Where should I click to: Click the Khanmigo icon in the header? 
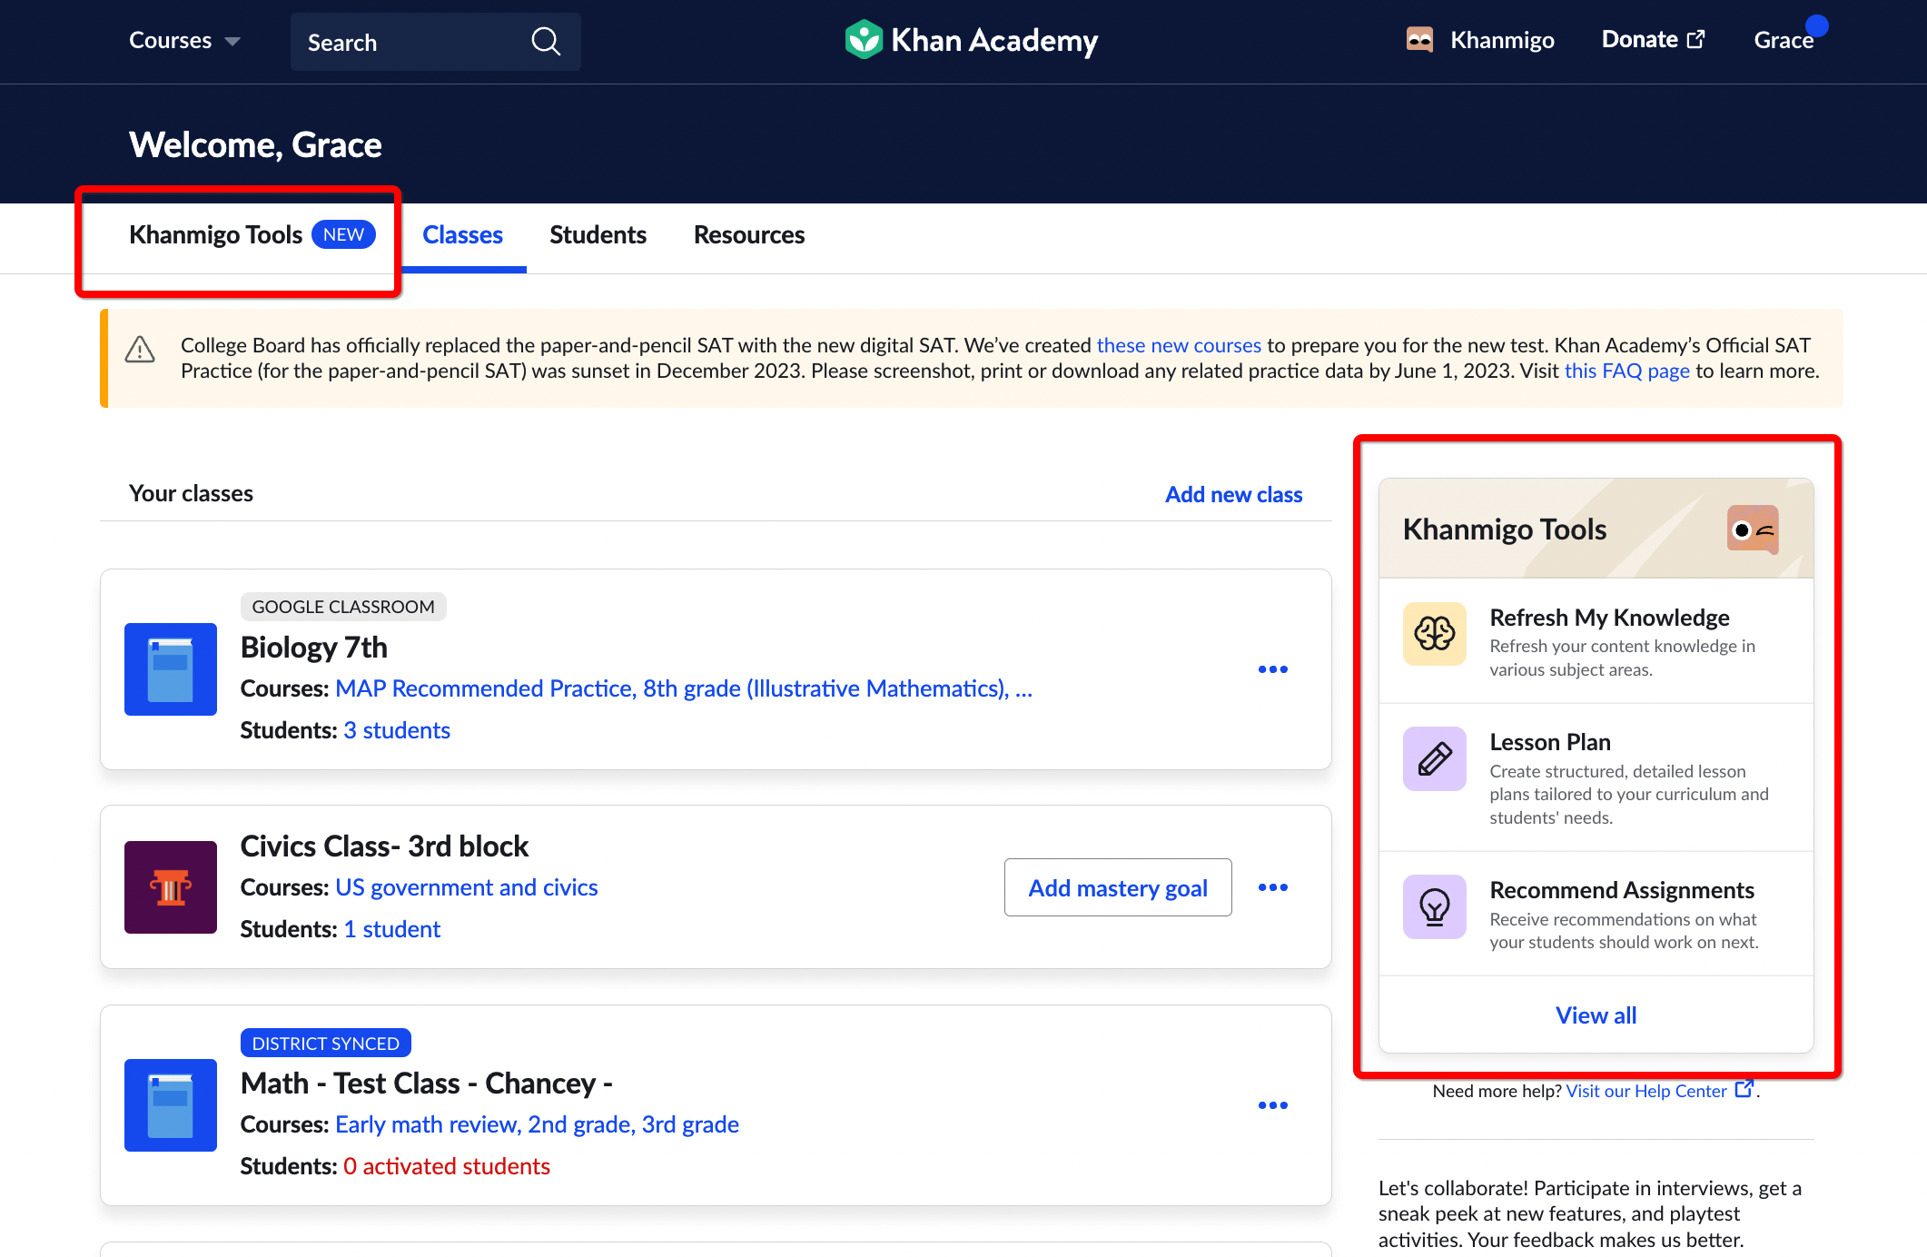[x=1421, y=39]
